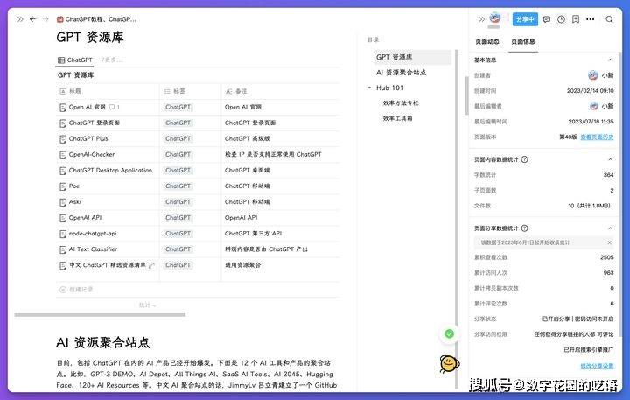This screenshot has height=400, width=630.
Task: Open the OpenAI API record title
Action: click(x=85, y=217)
